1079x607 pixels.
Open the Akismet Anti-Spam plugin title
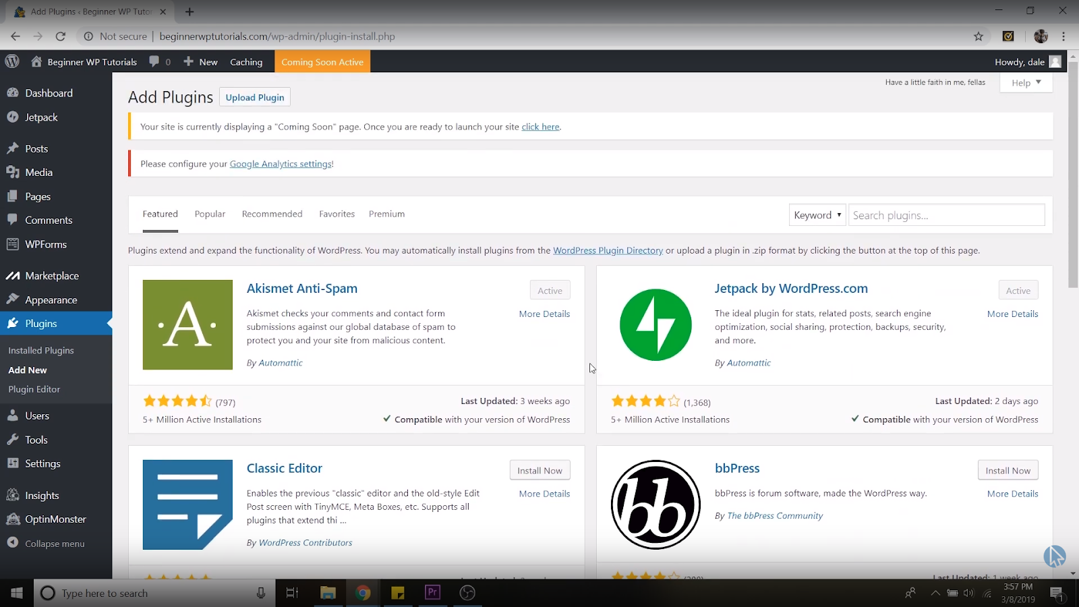[x=302, y=288]
